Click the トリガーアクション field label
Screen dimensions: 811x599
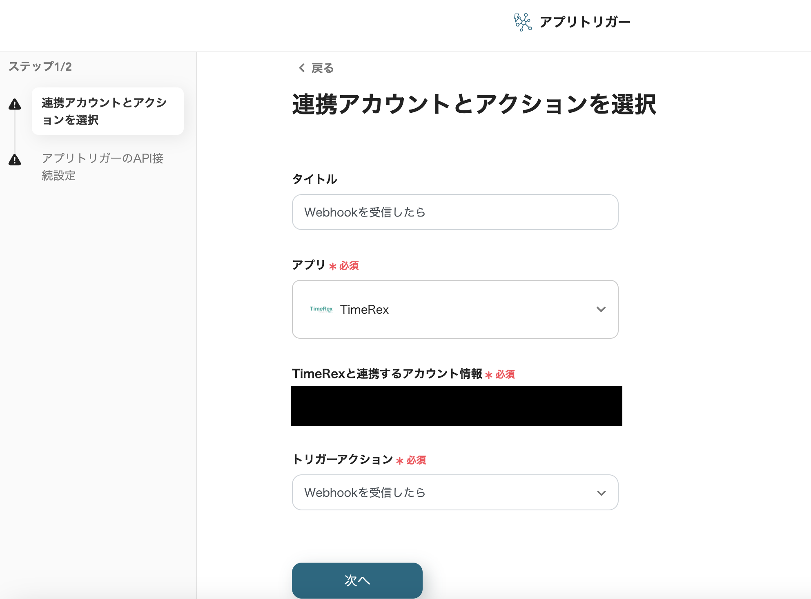pyautogui.click(x=342, y=460)
